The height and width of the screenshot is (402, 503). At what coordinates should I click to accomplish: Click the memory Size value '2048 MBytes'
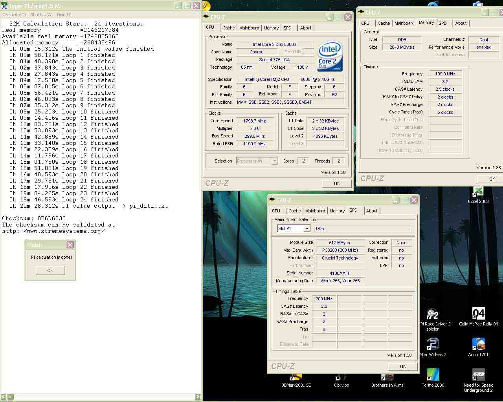(x=402, y=47)
